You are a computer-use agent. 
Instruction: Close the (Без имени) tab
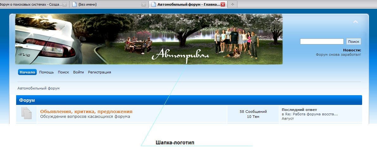[143, 4]
